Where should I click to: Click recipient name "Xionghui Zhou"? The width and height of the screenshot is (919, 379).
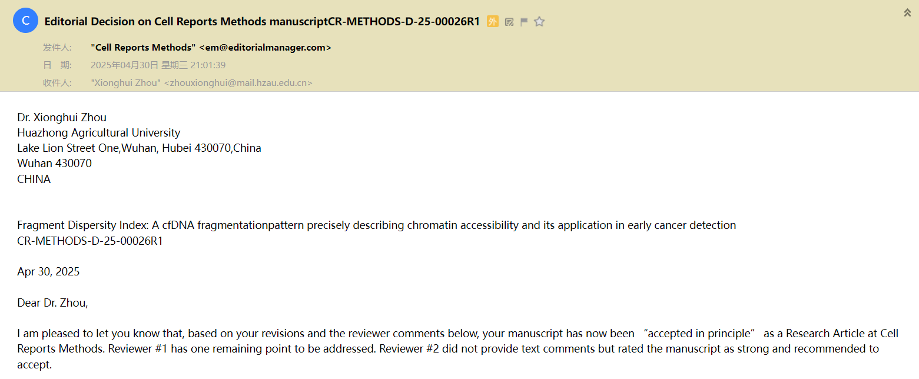click(x=126, y=83)
